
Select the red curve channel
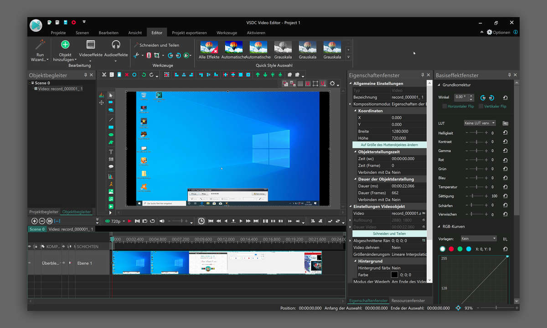pos(451,249)
